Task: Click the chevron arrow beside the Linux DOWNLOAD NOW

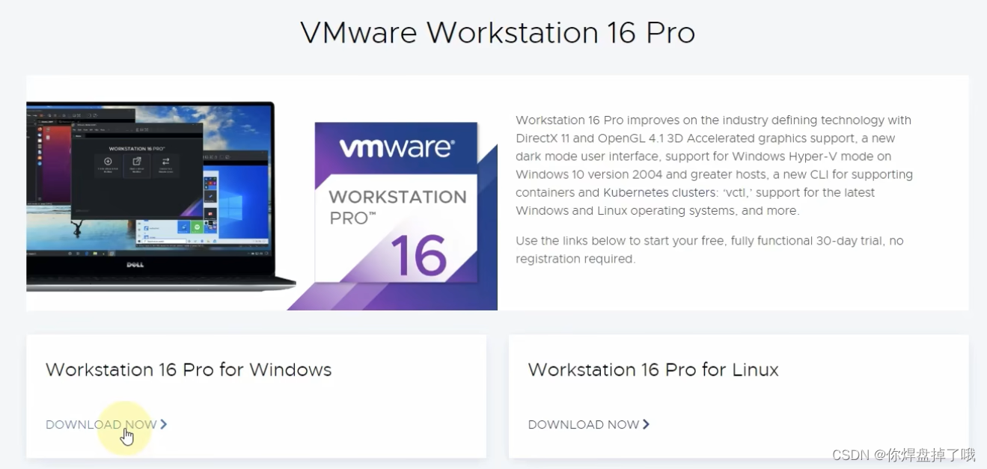Action: pos(647,425)
